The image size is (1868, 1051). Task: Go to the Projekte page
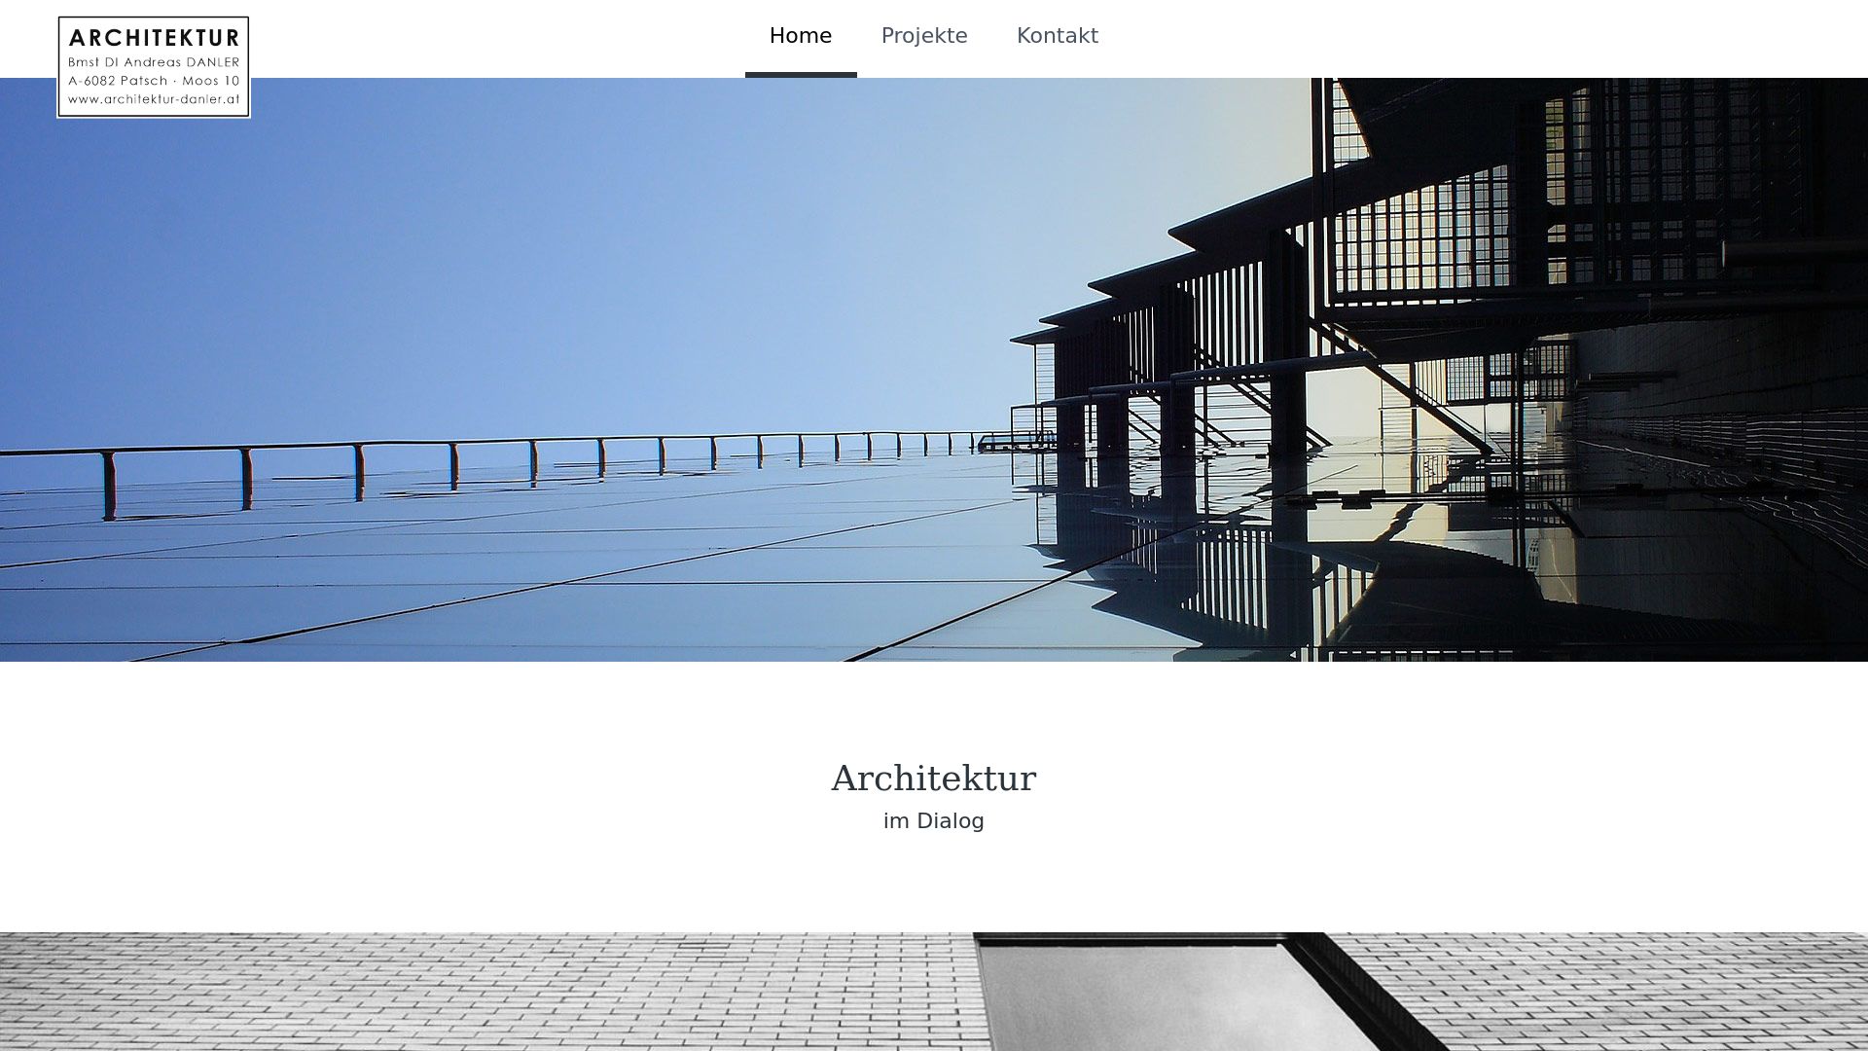924,36
